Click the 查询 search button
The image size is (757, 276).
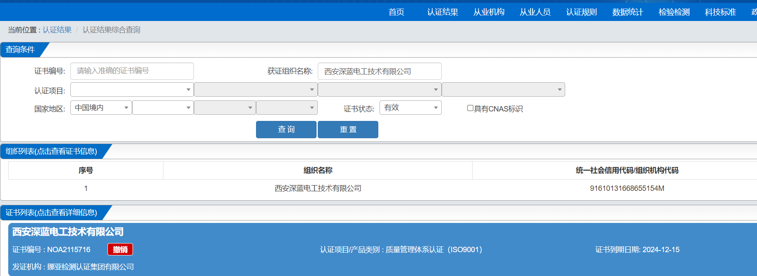(x=286, y=130)
